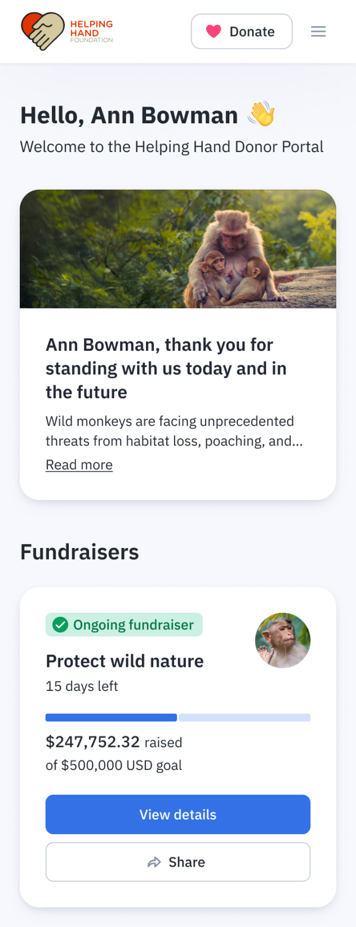Viewport: 356px width, 927px height.
Task: Click the monkey family banner image
Action: click(x=178, y=249)
